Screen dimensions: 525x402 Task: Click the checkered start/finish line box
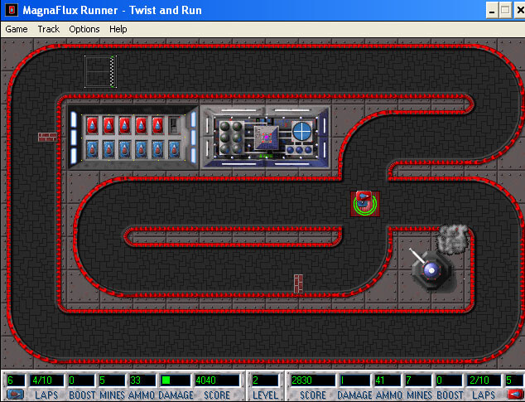100,72
